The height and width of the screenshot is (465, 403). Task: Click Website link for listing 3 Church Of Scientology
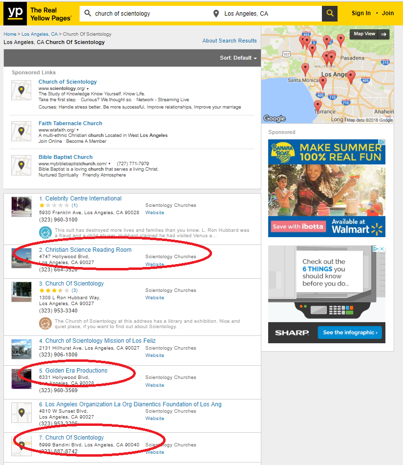(155, 298)
